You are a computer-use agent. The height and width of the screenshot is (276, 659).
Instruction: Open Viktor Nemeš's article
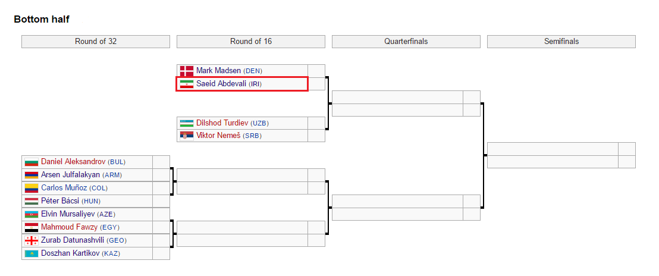pos(219,136)
